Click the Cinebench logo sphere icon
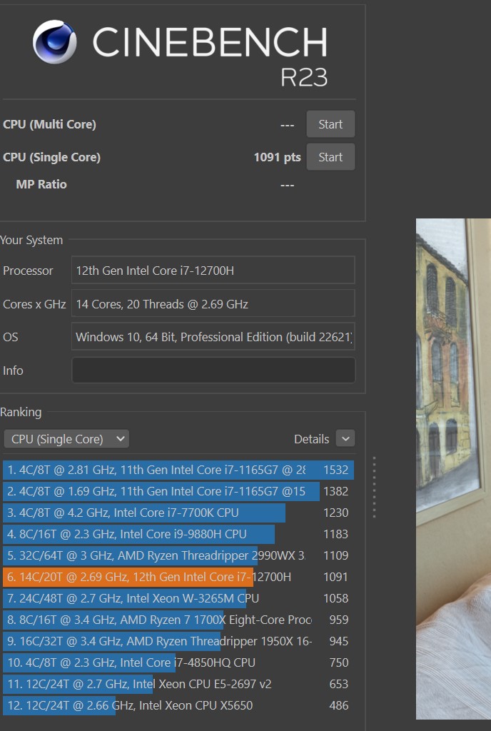Screen dimensions: 491x731 54,41
